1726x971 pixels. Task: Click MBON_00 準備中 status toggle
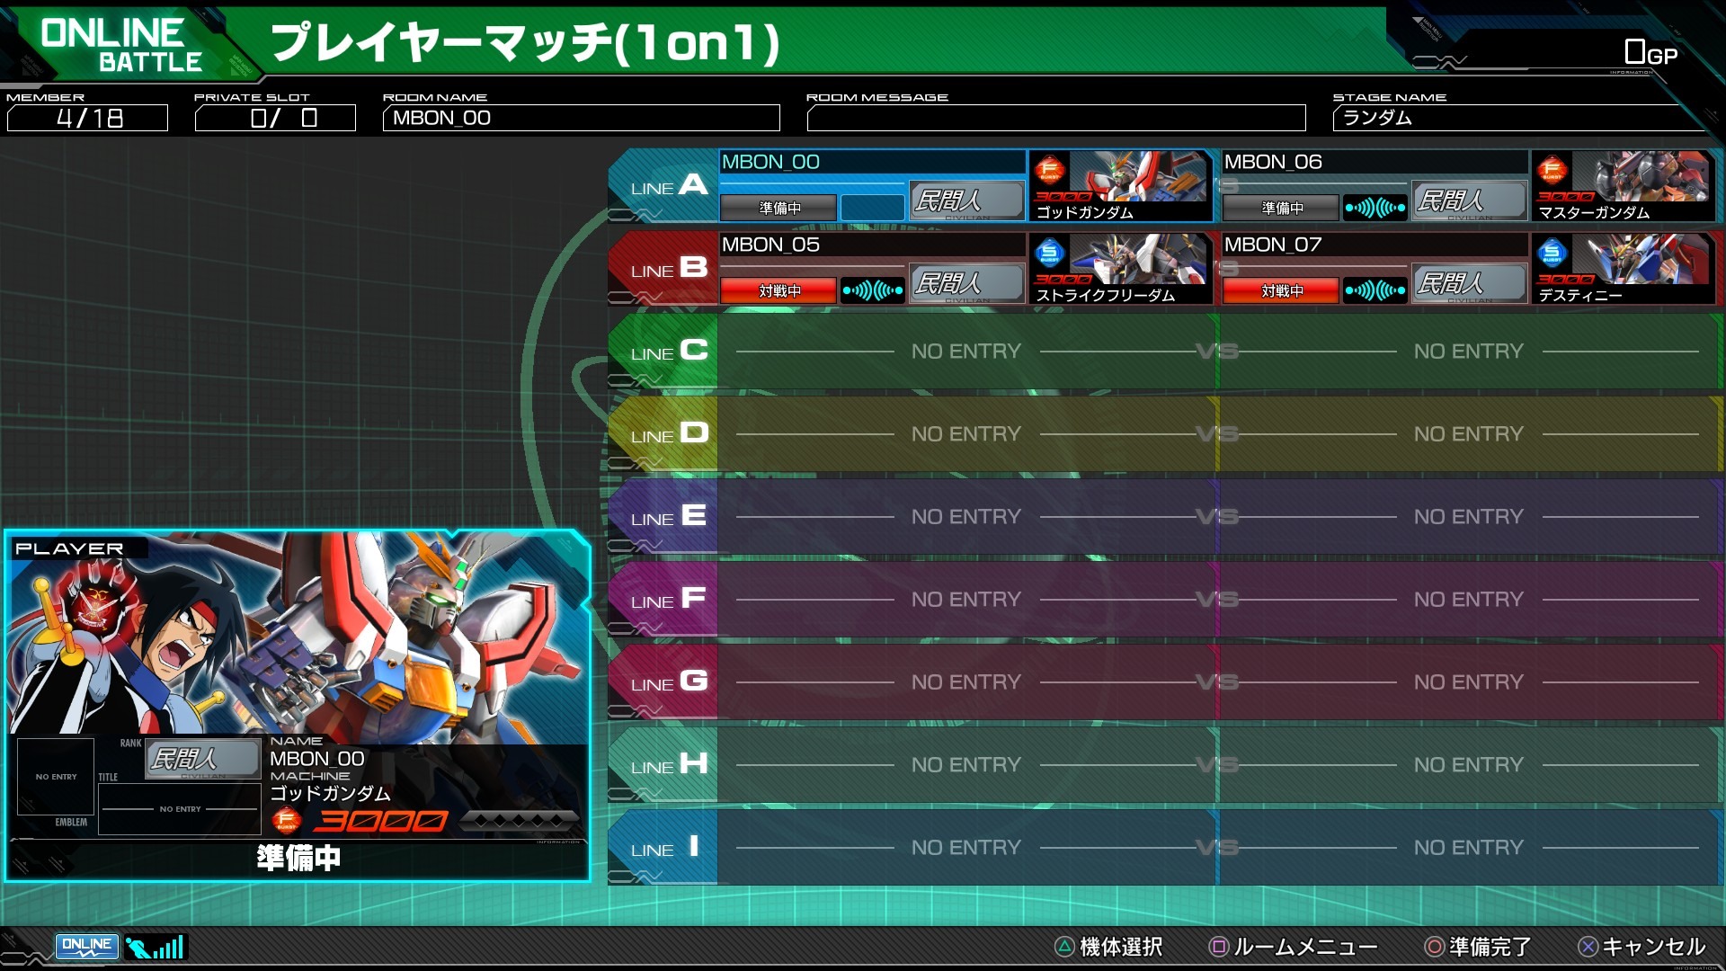pos(778,209)
